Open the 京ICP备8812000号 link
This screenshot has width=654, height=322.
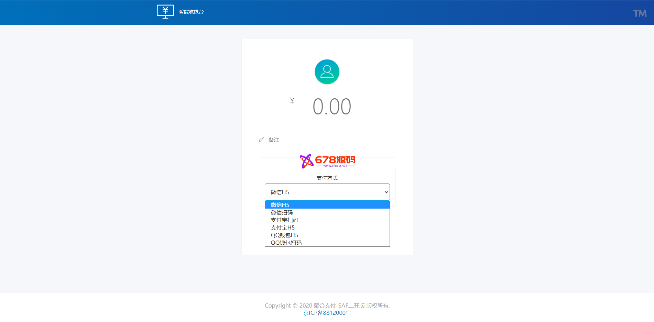point(327,313)
